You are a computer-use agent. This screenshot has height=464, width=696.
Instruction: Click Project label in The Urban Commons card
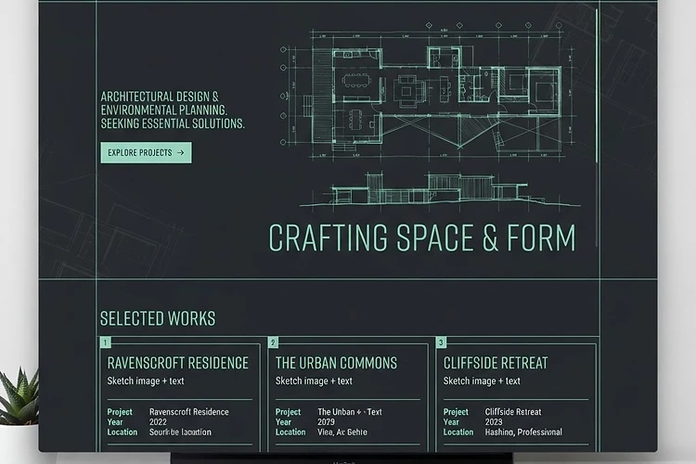pyautogui.click(x=288, y=412)
